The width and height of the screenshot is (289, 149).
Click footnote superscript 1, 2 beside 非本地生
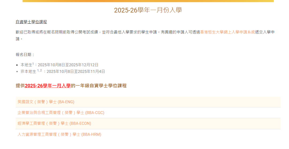click(40, 70)
